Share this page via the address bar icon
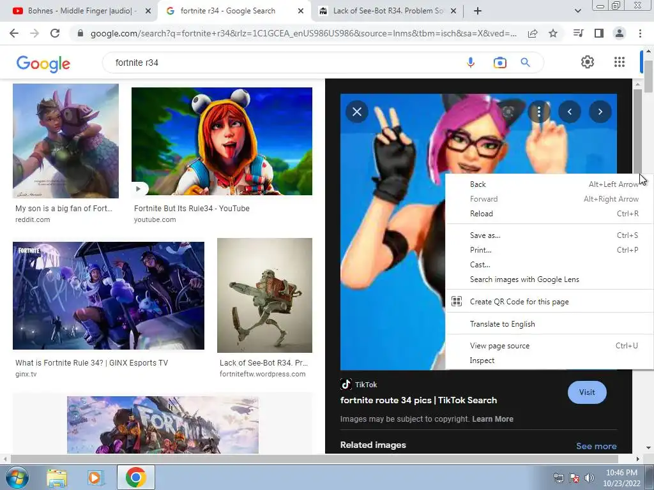654x490 pixels. 533,33
